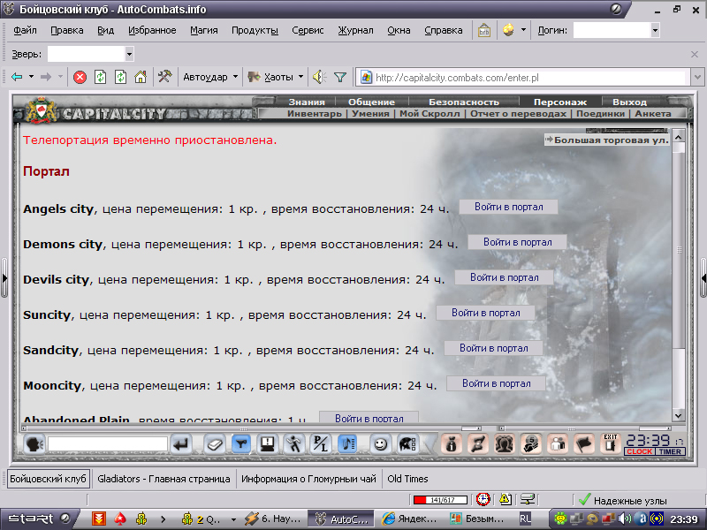Click the page scroll down arrow
Screen dimensions: 707x530
[x=678, y=416]
